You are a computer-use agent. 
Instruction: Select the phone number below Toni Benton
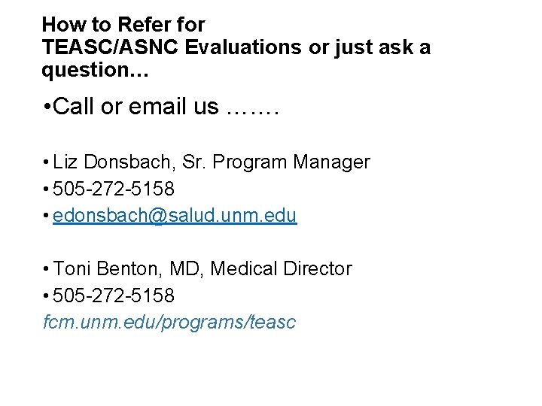tap(114, 295)
